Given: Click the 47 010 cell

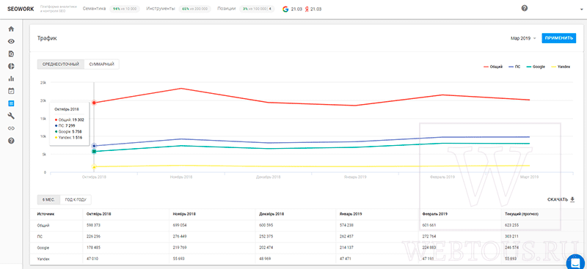Looking at the screenshot, I should (92, 259).
